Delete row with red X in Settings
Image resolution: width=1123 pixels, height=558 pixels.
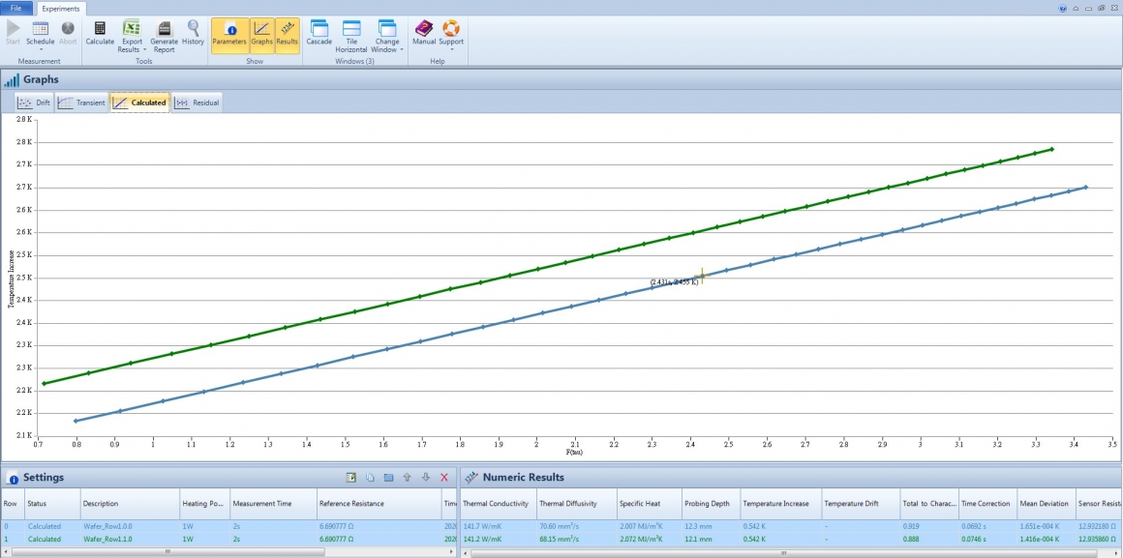[444, 477]
